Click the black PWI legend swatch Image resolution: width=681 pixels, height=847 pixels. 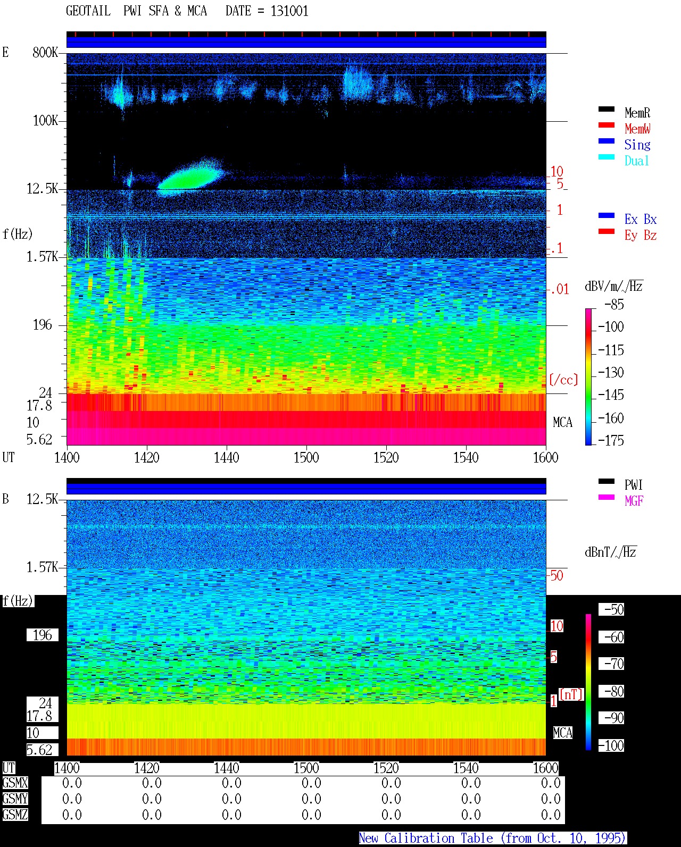606,481
